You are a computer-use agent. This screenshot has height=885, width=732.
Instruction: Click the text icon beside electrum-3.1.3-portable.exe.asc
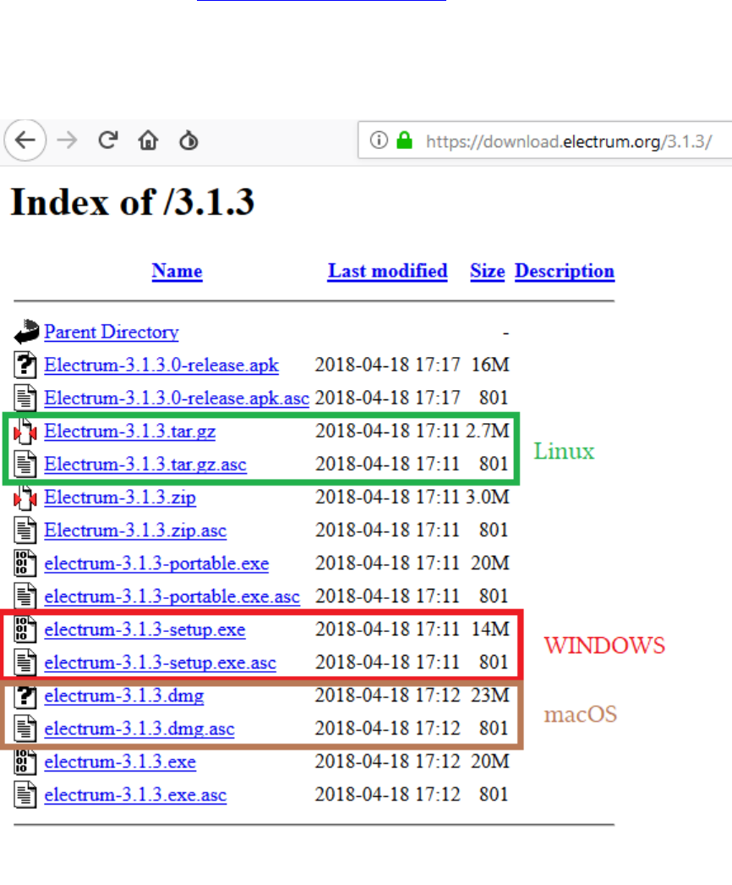[x=25, y=596]
